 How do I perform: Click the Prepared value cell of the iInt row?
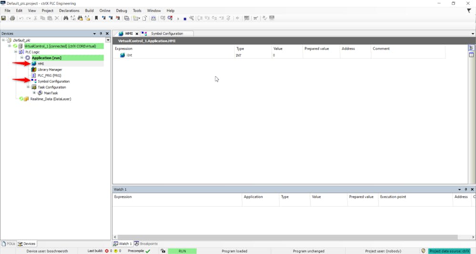point(321,55)
